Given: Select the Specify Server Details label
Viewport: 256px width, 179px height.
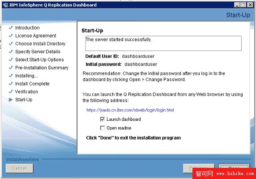Looking at the screenshot, I should 38,52.
